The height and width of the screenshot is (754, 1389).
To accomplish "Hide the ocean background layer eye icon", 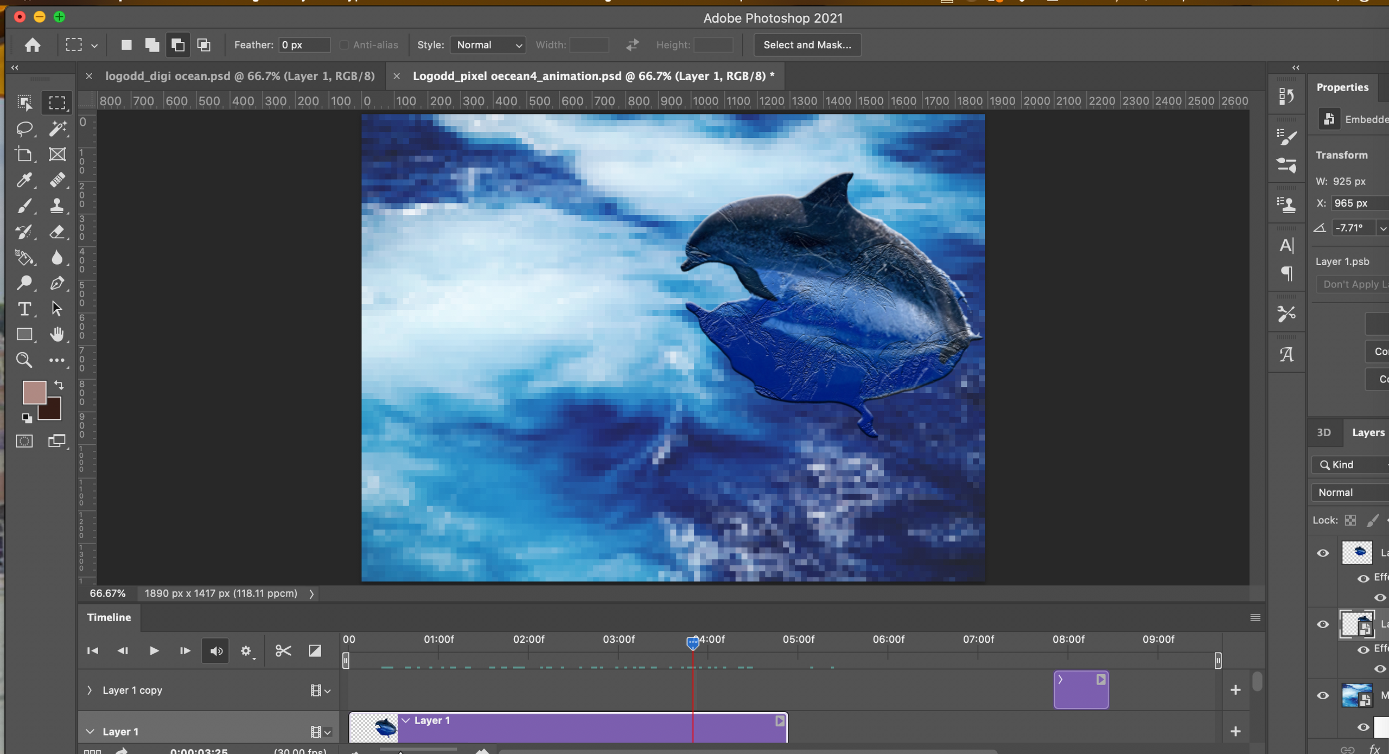I will pos(1323,696).
